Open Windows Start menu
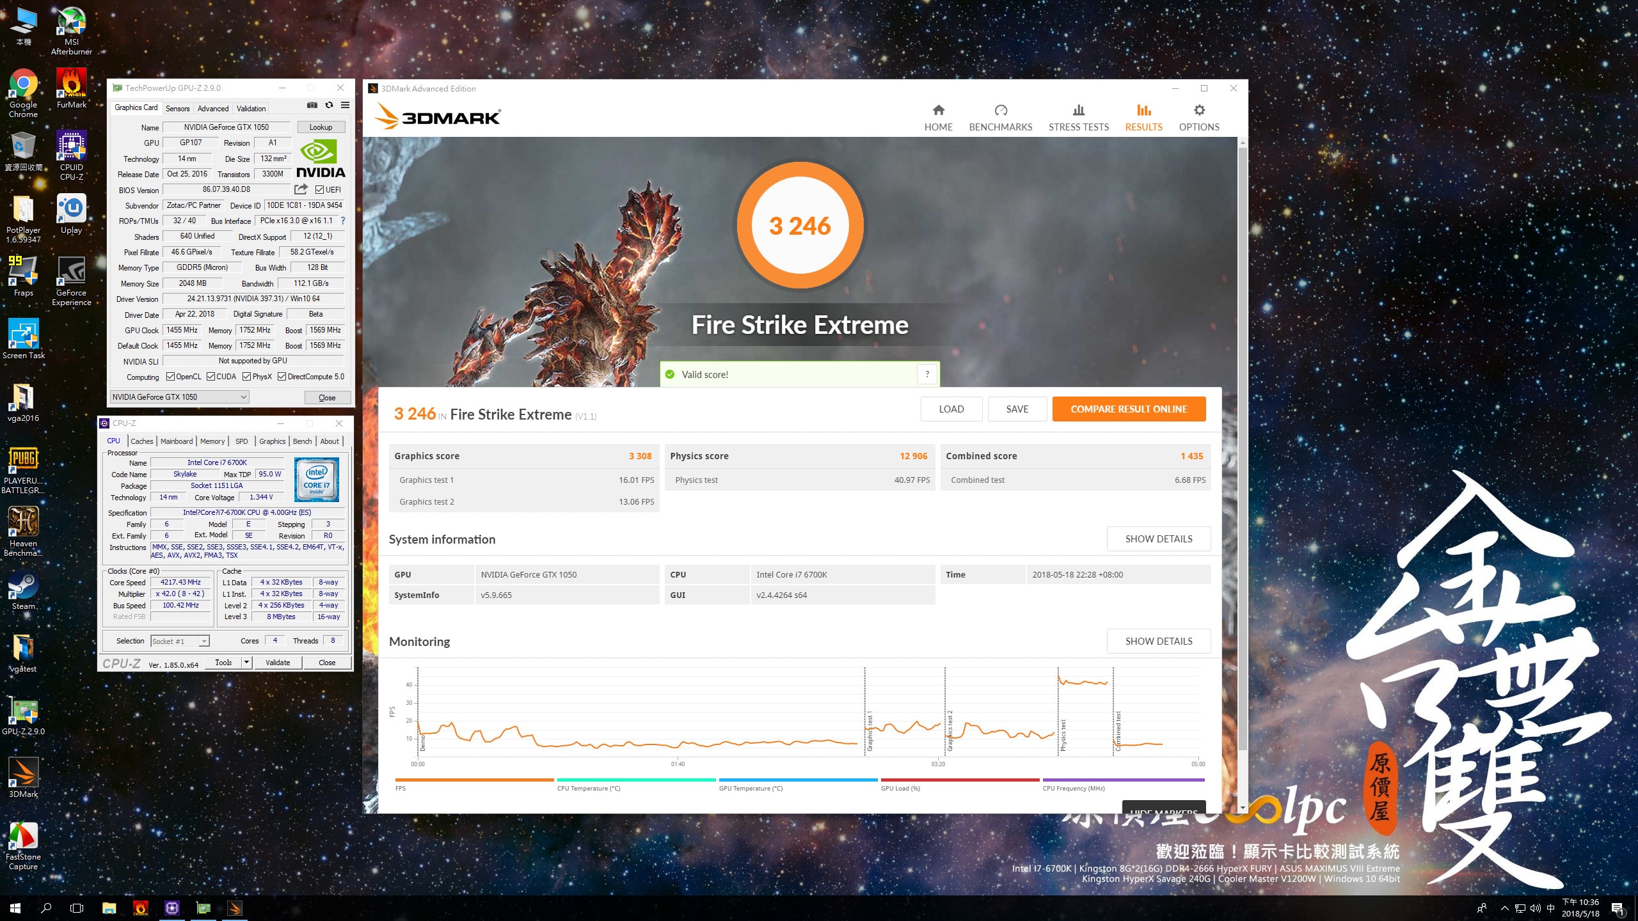The image size is (1638, 921). [15, 908]
